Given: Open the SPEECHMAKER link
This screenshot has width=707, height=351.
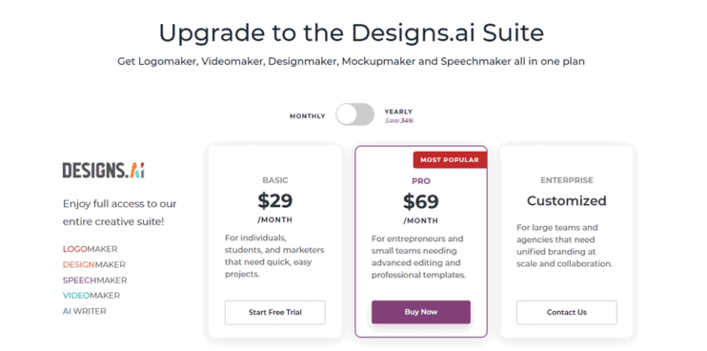Looking at the screenshot, I should (94, 280).
